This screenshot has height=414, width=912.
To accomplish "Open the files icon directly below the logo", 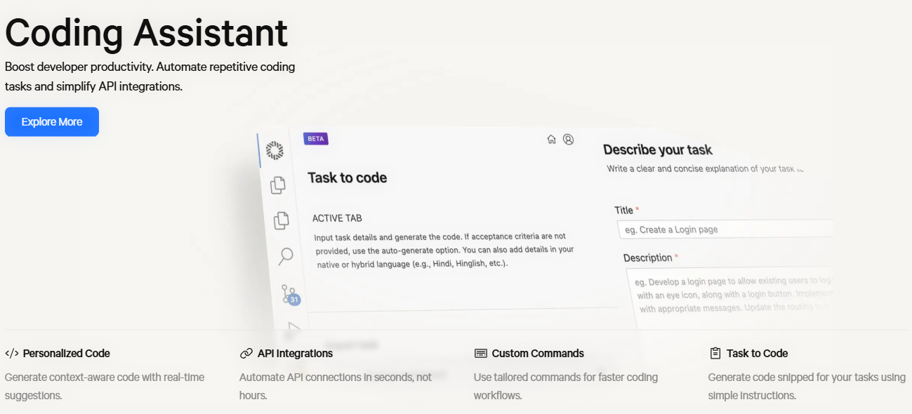I will tap(278, 185).
